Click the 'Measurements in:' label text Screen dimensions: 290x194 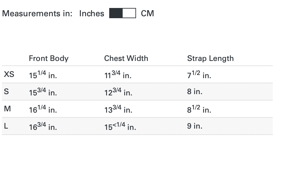(37, 13)
